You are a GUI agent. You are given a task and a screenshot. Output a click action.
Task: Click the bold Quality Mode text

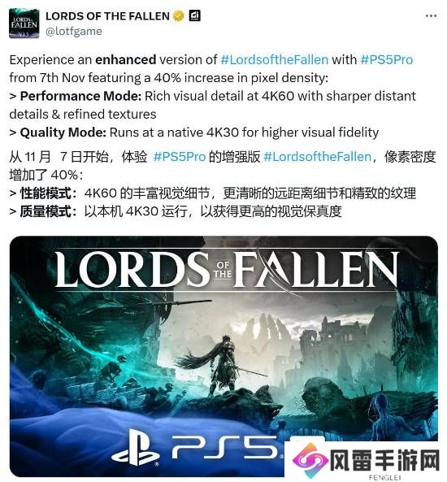[x=63, y=132]
